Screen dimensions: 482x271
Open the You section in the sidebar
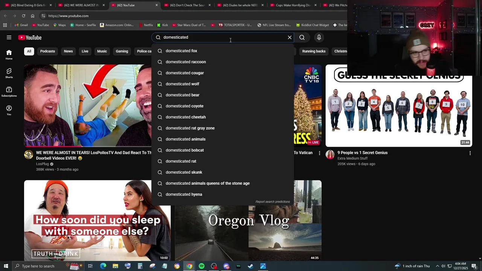[9, 110]
